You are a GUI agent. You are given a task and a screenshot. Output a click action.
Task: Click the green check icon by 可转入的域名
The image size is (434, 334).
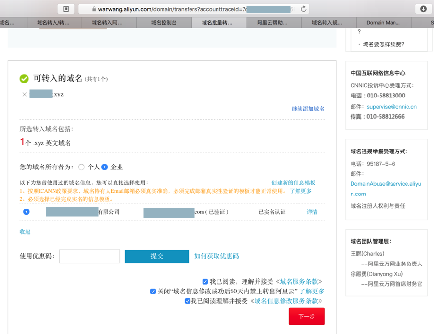click(x=24, y=79)
